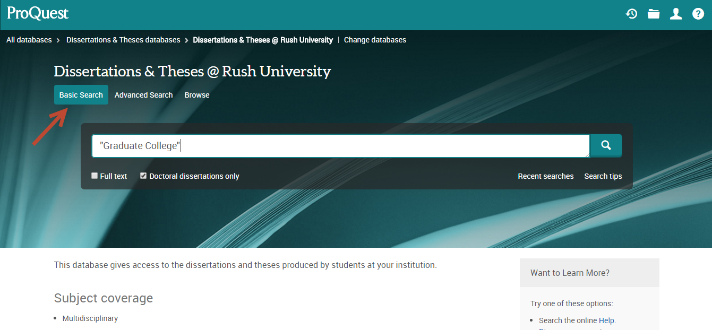Viewport: 712px width, 330px height.
Task: Click the Want to Learn More? heading
Action: click(570, 273)
